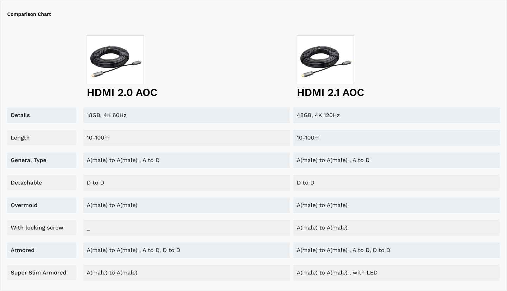The width and height of the screenshot is (507, 291).
Task: Select the Armored row label
Action: click(23, 250)
